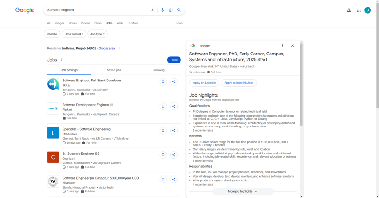The width and height of the screenshot is (379, 198).
Task: Open the Images search tab
Action: [x=59, y=23]
